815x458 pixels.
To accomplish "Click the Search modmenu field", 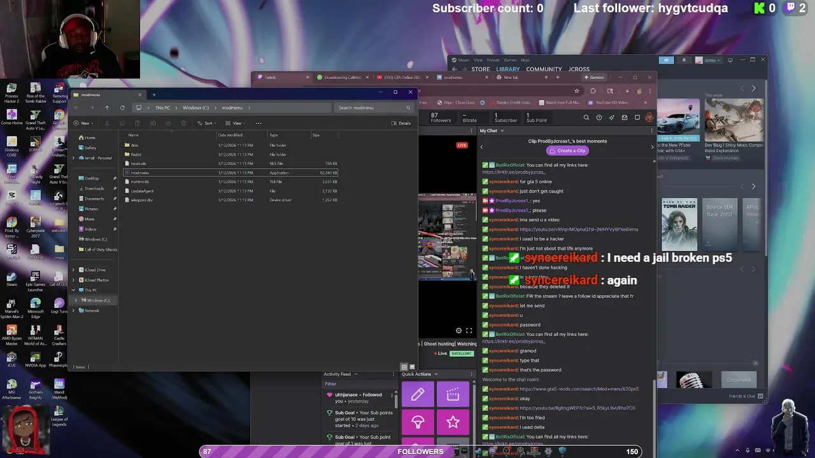I will 374,108.
